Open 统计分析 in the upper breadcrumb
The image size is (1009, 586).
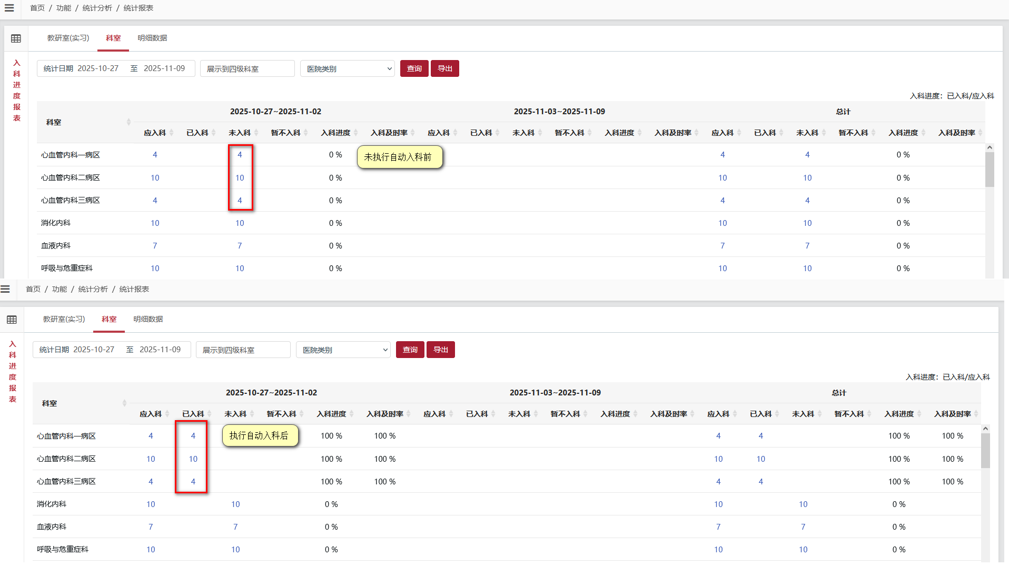coord(97,8)
